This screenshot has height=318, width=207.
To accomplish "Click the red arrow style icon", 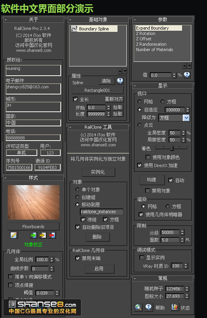I will [52, 235].
